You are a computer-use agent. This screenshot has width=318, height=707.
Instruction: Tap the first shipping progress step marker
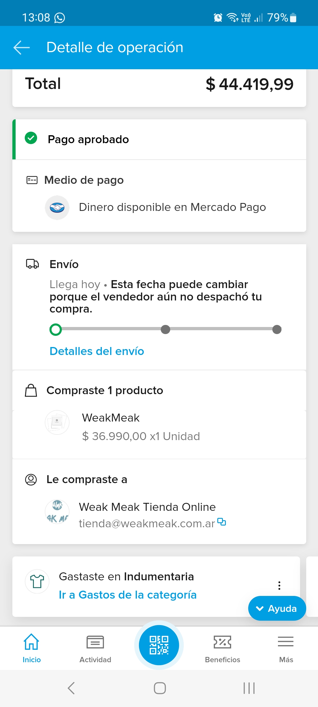[x=56, y=329]
